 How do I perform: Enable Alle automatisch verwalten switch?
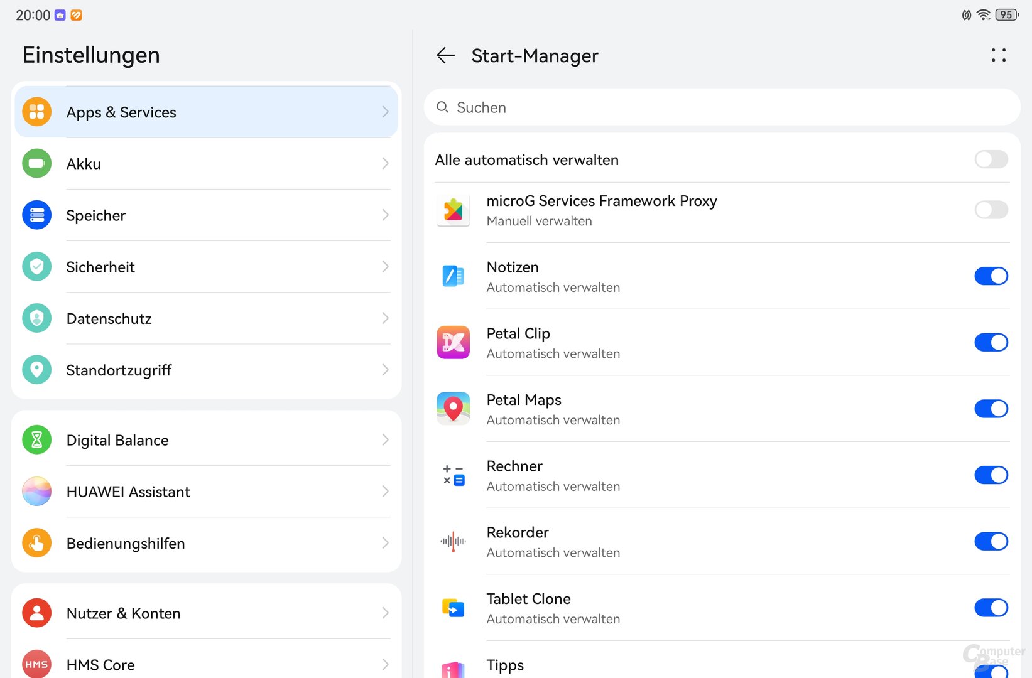[x=991, y=159]
